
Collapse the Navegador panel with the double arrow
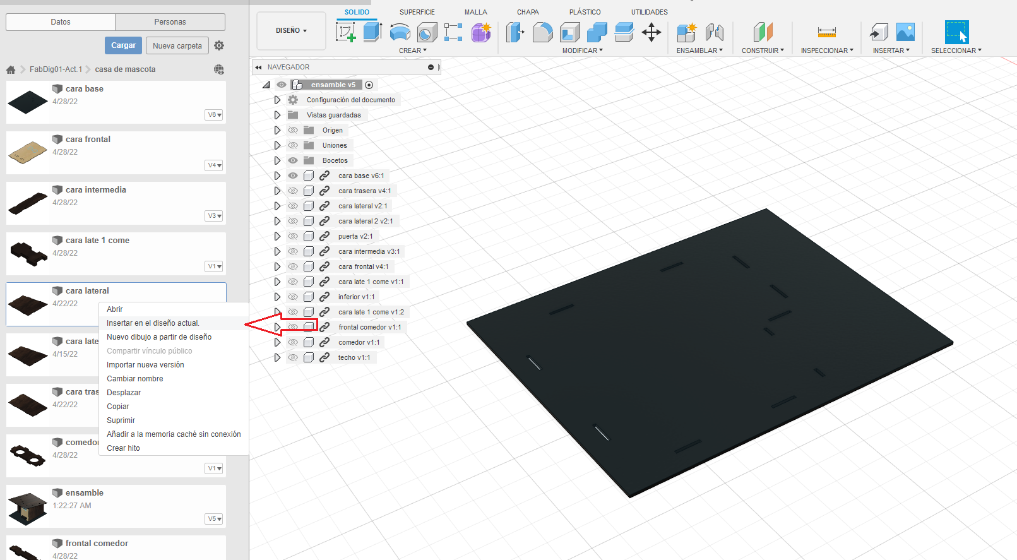point(258,67)
